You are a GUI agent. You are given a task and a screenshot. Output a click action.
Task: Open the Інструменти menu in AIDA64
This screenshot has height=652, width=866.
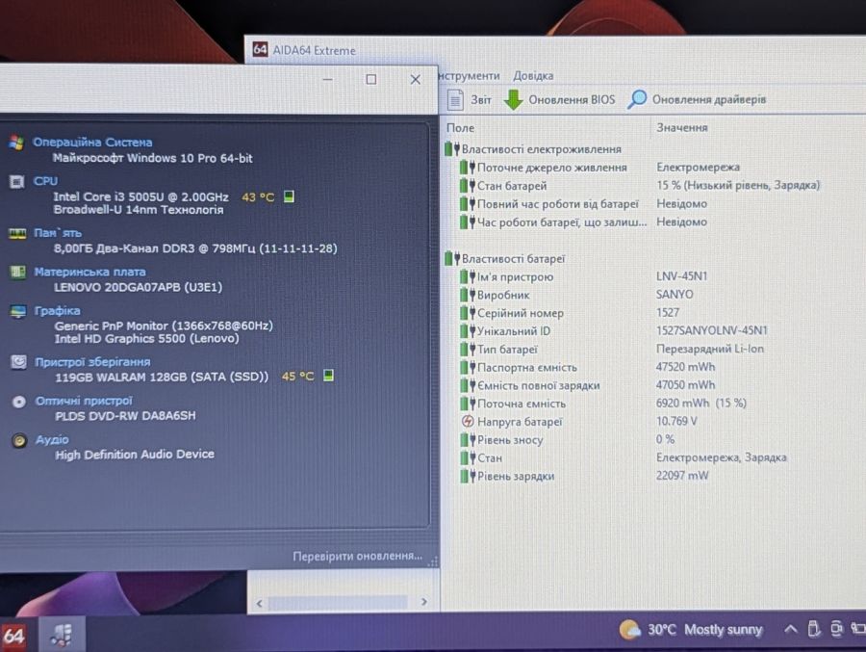469,76
